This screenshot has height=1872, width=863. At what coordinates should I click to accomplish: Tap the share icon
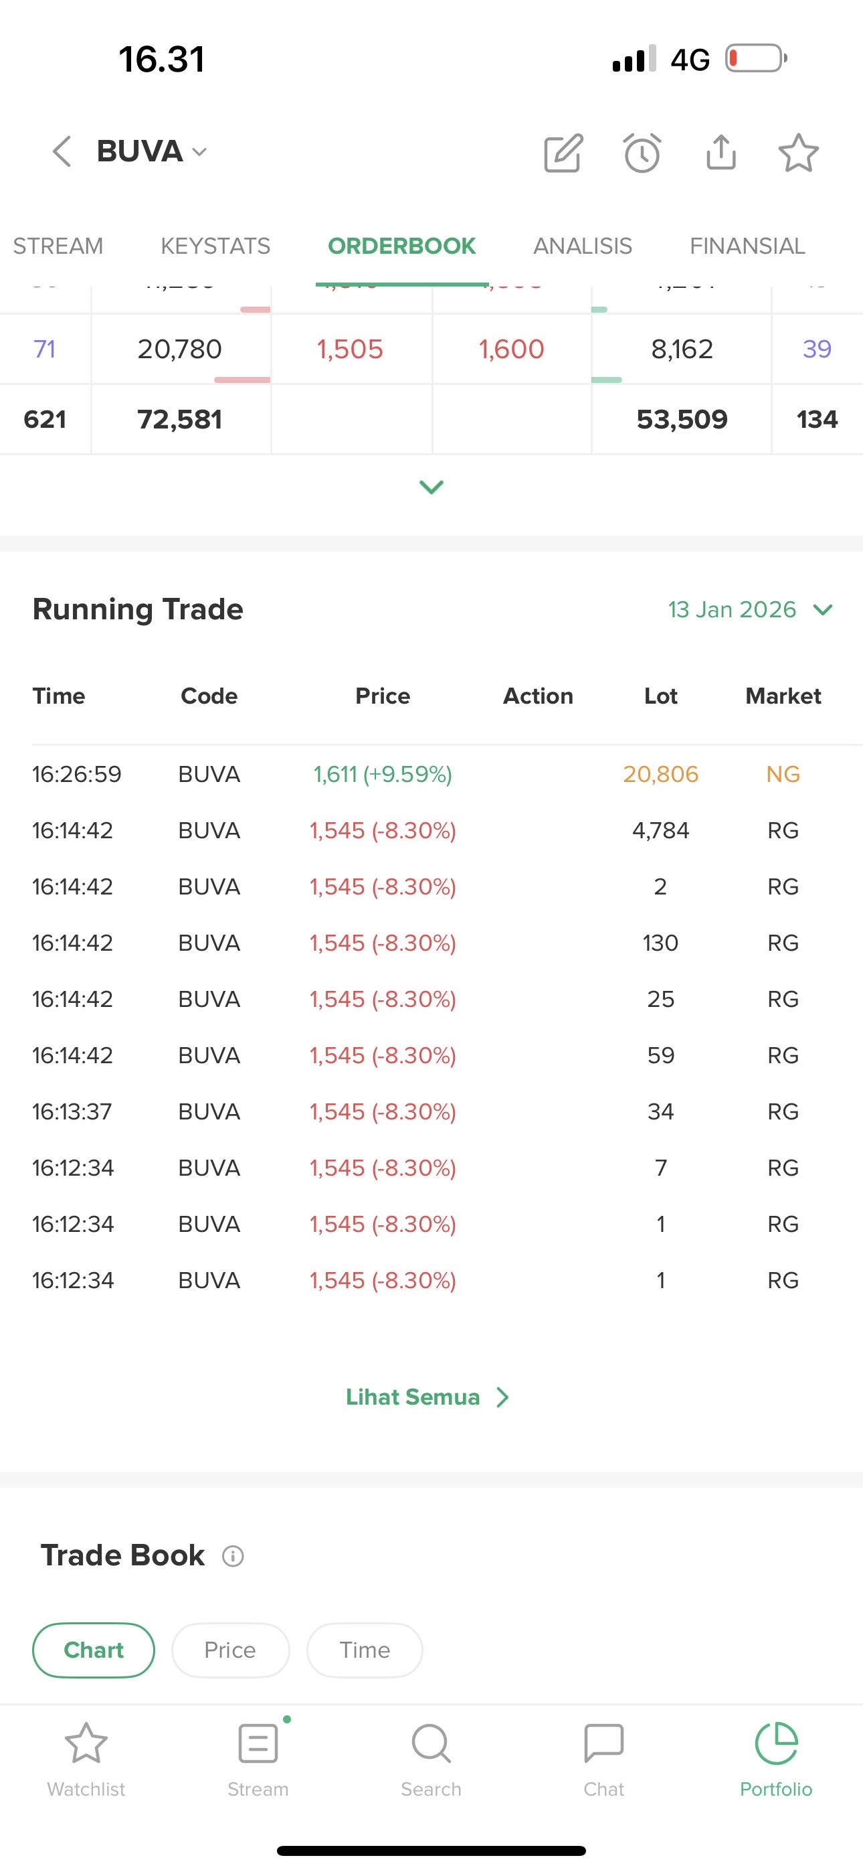(x=721, y=152)
